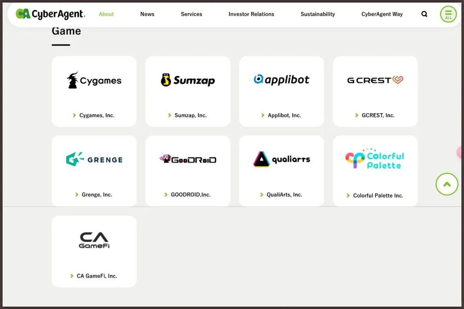
Task: Open the search magnifier icon
Action: coord(424,14)
